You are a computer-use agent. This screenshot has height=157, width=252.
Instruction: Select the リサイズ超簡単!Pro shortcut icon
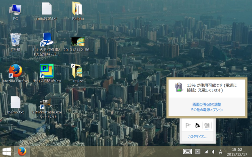point(46,71)
